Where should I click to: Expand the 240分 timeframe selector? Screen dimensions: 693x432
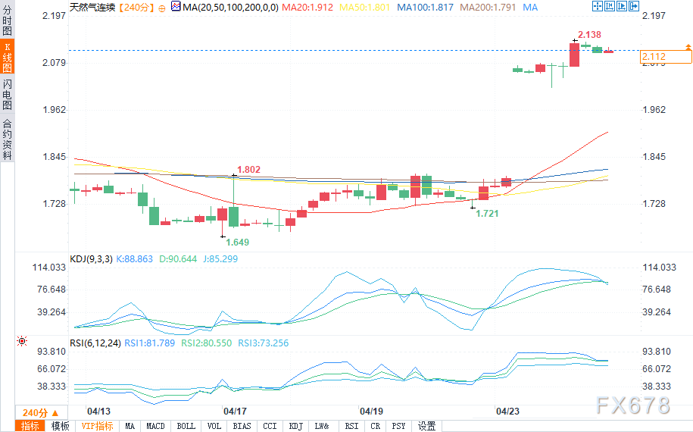(41, 412)
